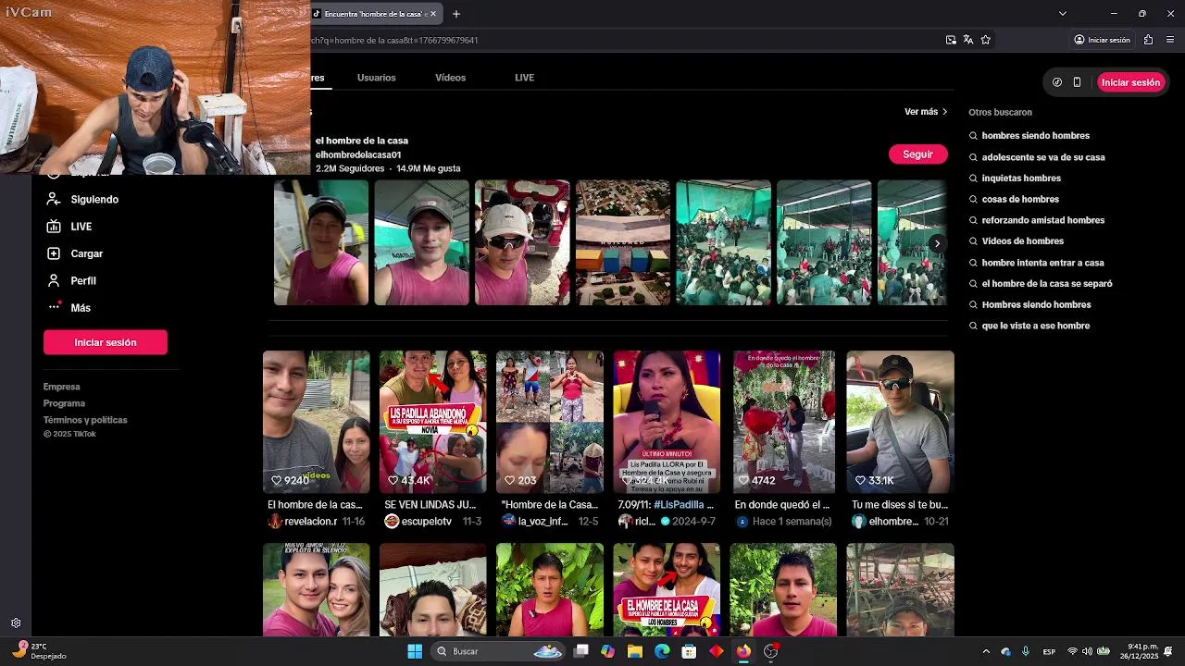Image resolution: width=1185 pixels, height=666 pixels.
Task: Open video thumbnail with 203 likes
Action: pyautogui.click(x=549, y=422)
